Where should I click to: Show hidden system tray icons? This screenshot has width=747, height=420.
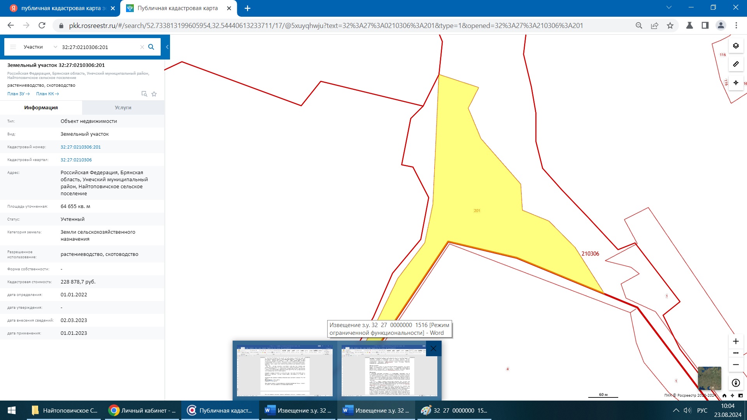676,410
